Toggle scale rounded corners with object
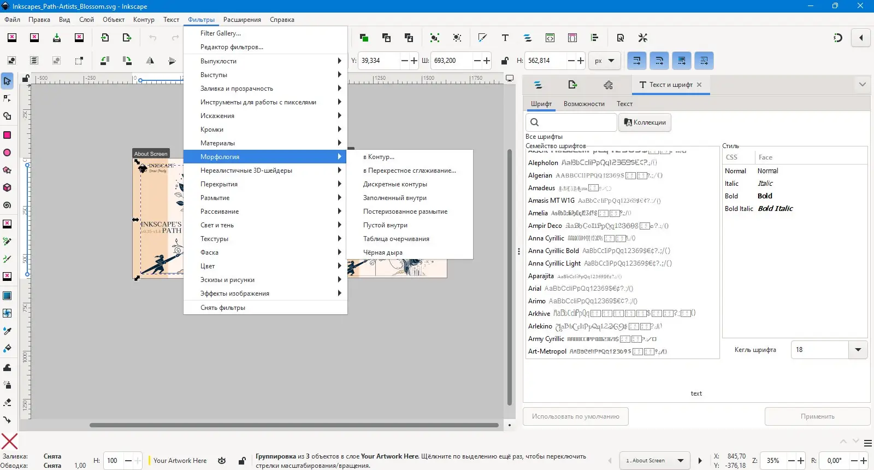874x470 pixels. point(659,61)
